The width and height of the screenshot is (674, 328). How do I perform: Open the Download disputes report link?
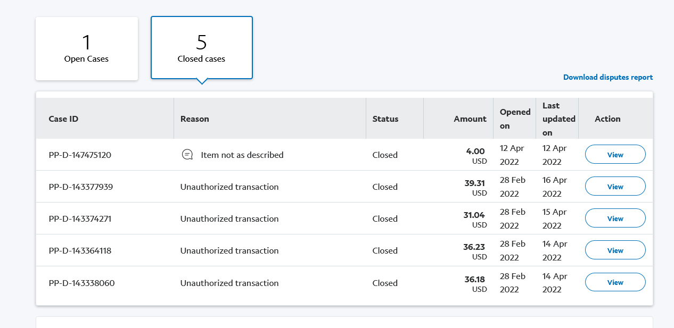(x=608, y=77)
